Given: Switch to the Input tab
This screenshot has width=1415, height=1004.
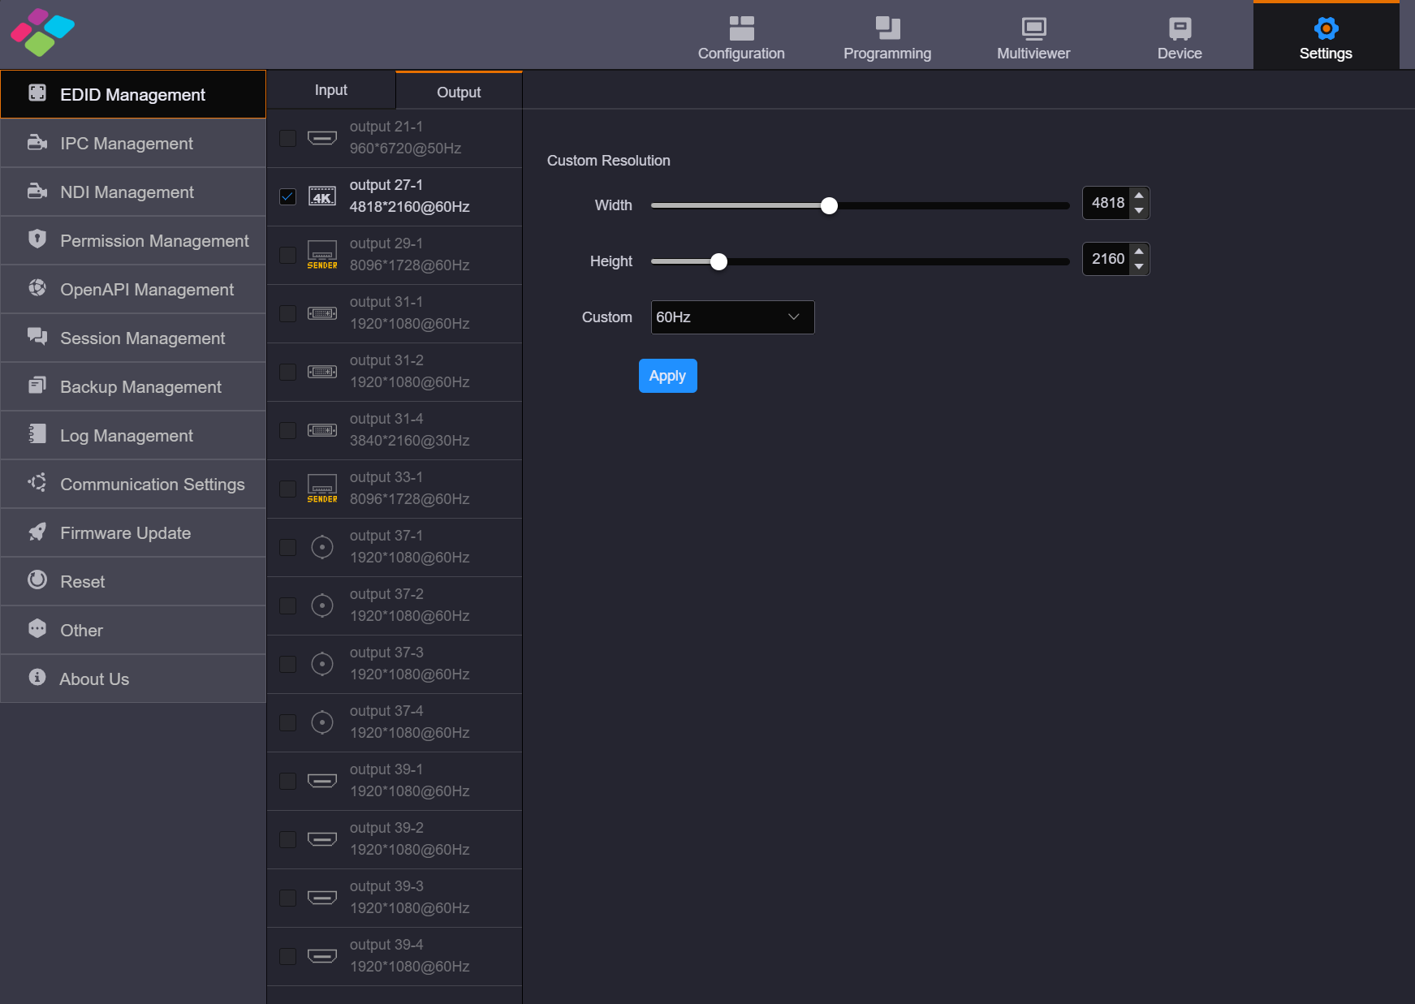Looking at the screenshot, I should [330, 89].
